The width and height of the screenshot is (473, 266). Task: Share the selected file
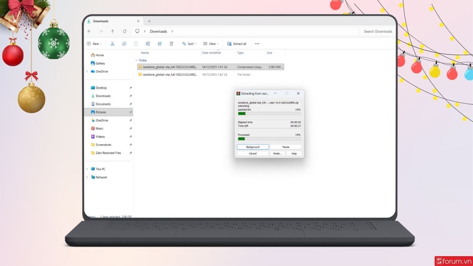160,43
